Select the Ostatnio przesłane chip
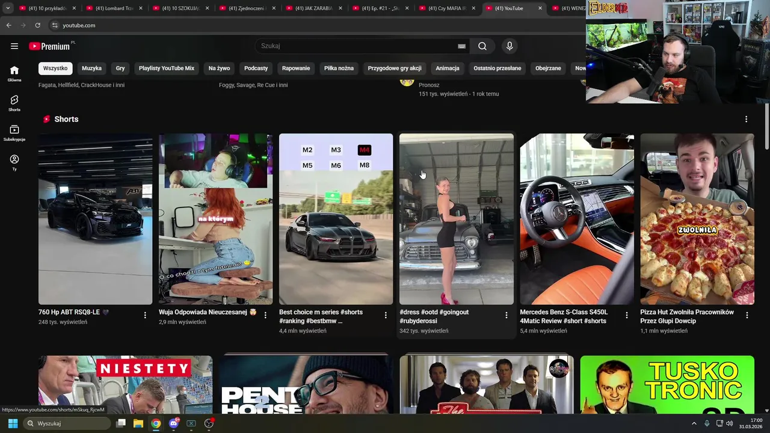The width and height of the screenshot is (770, 433). click(x=497, y=69)
